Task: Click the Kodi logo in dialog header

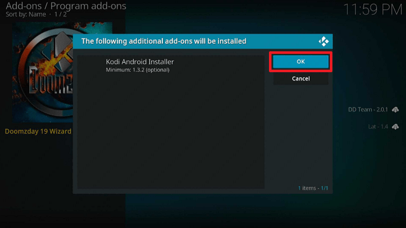Action: pos(324,41)
